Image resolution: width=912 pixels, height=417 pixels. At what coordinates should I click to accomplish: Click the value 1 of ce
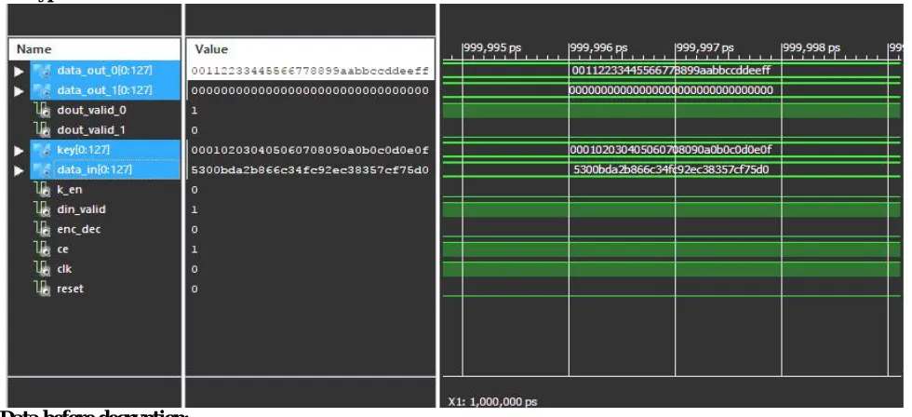click(x=194, y=249)
